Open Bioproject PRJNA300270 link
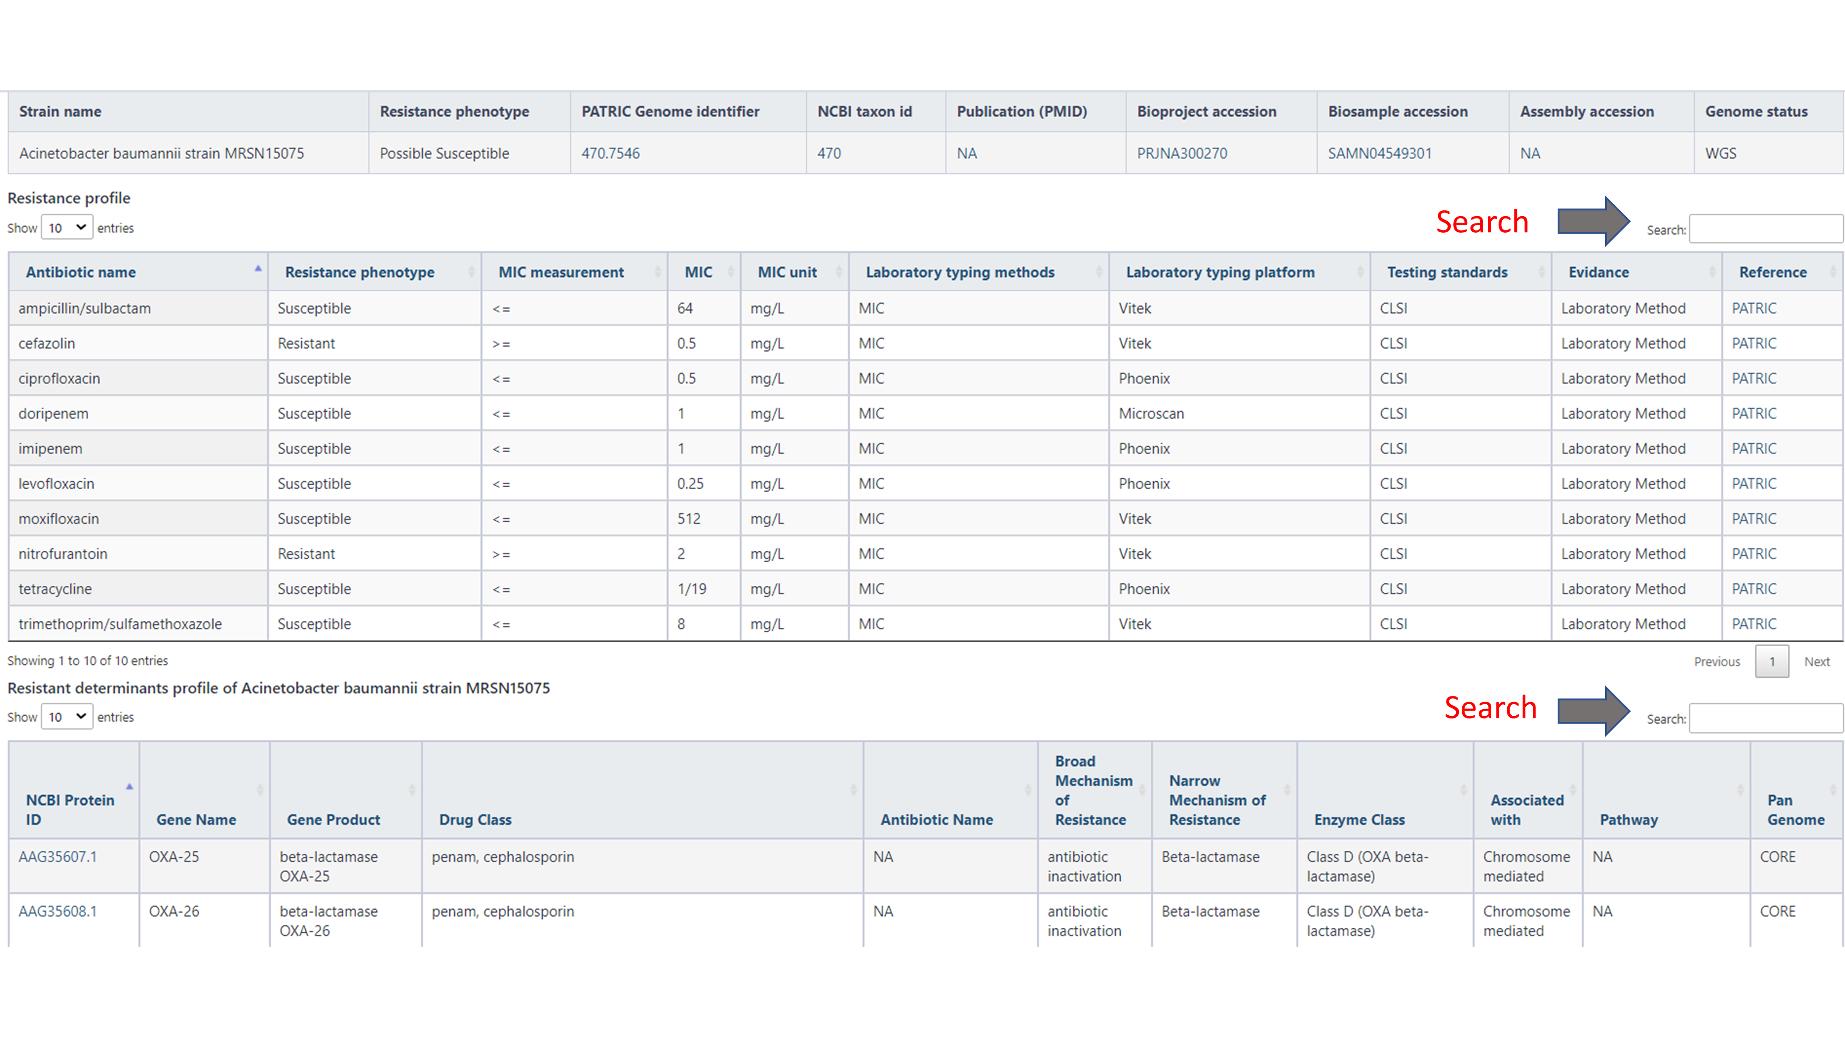This screenshot has height=1037, width=1845. coord(1182,153)
